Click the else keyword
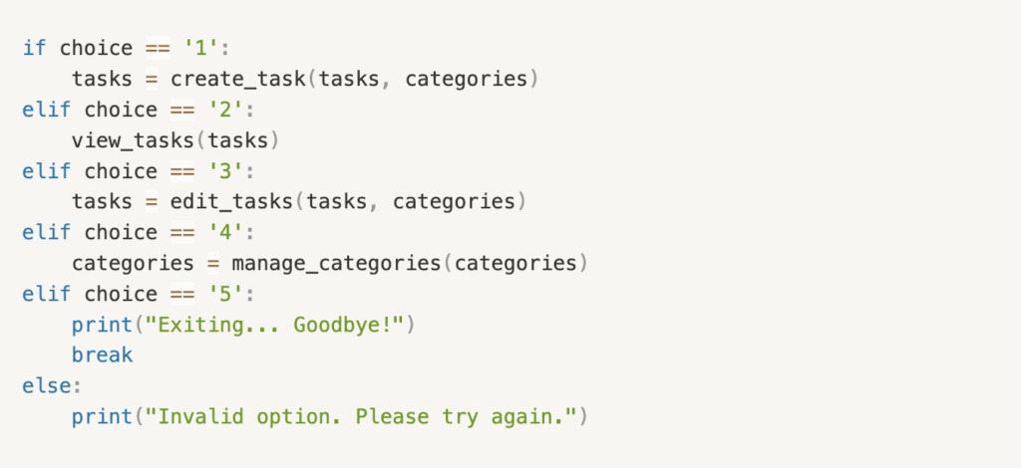The width and height of the screenshot is (1021, 468). pos(47,386)
